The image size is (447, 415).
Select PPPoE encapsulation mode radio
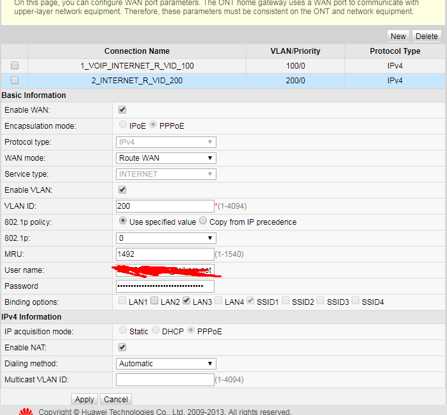153,124
